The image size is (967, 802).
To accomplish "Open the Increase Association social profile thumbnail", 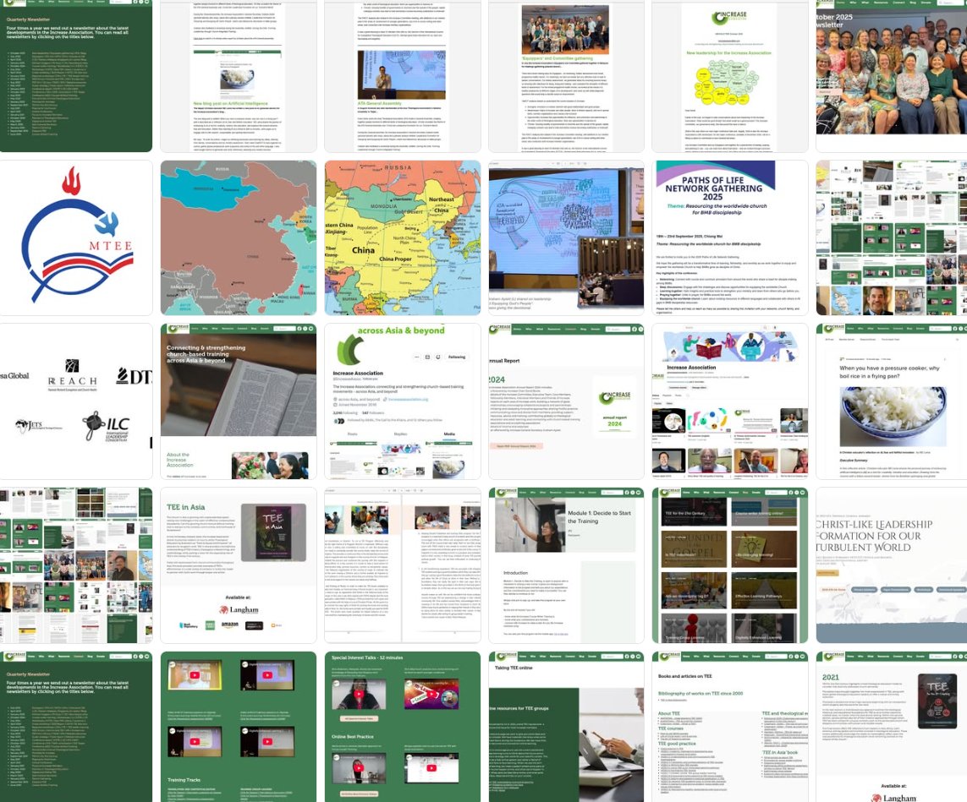I will tap(403, 401).
